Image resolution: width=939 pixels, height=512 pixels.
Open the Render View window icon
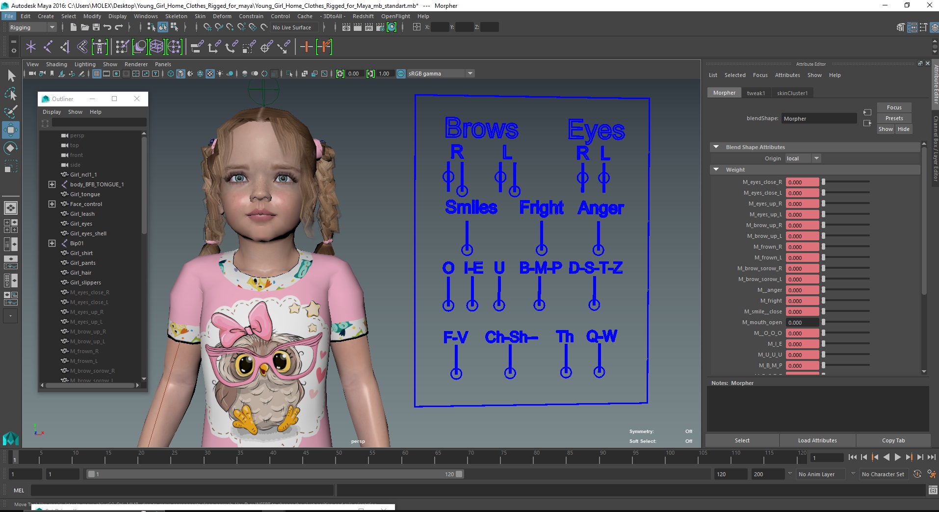pyautogui.click(x=346, y=27)
